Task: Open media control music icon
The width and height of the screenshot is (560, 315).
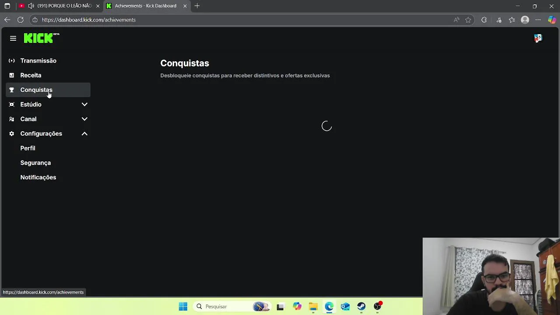Action: [x=499, y=20]
